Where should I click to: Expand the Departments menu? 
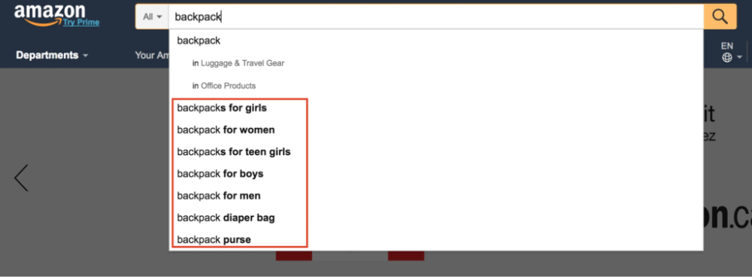point(52,55)
